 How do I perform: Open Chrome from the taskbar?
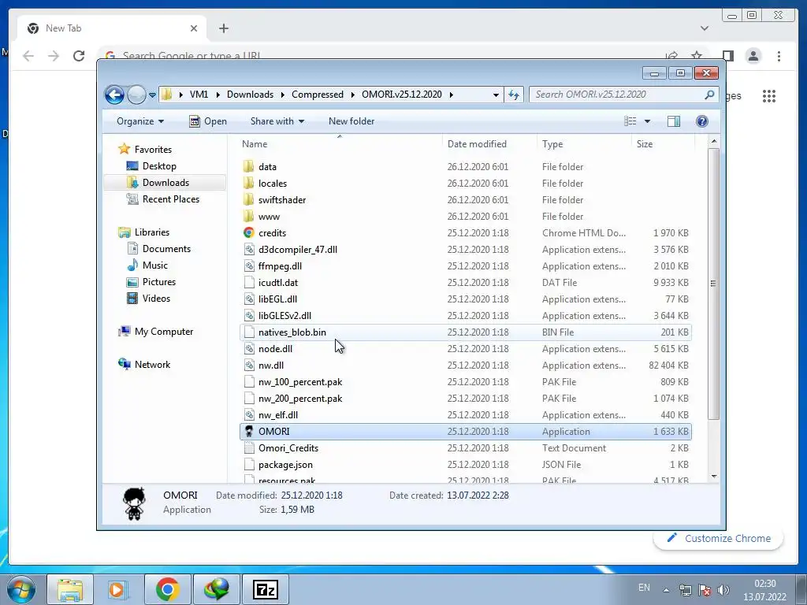168,589
